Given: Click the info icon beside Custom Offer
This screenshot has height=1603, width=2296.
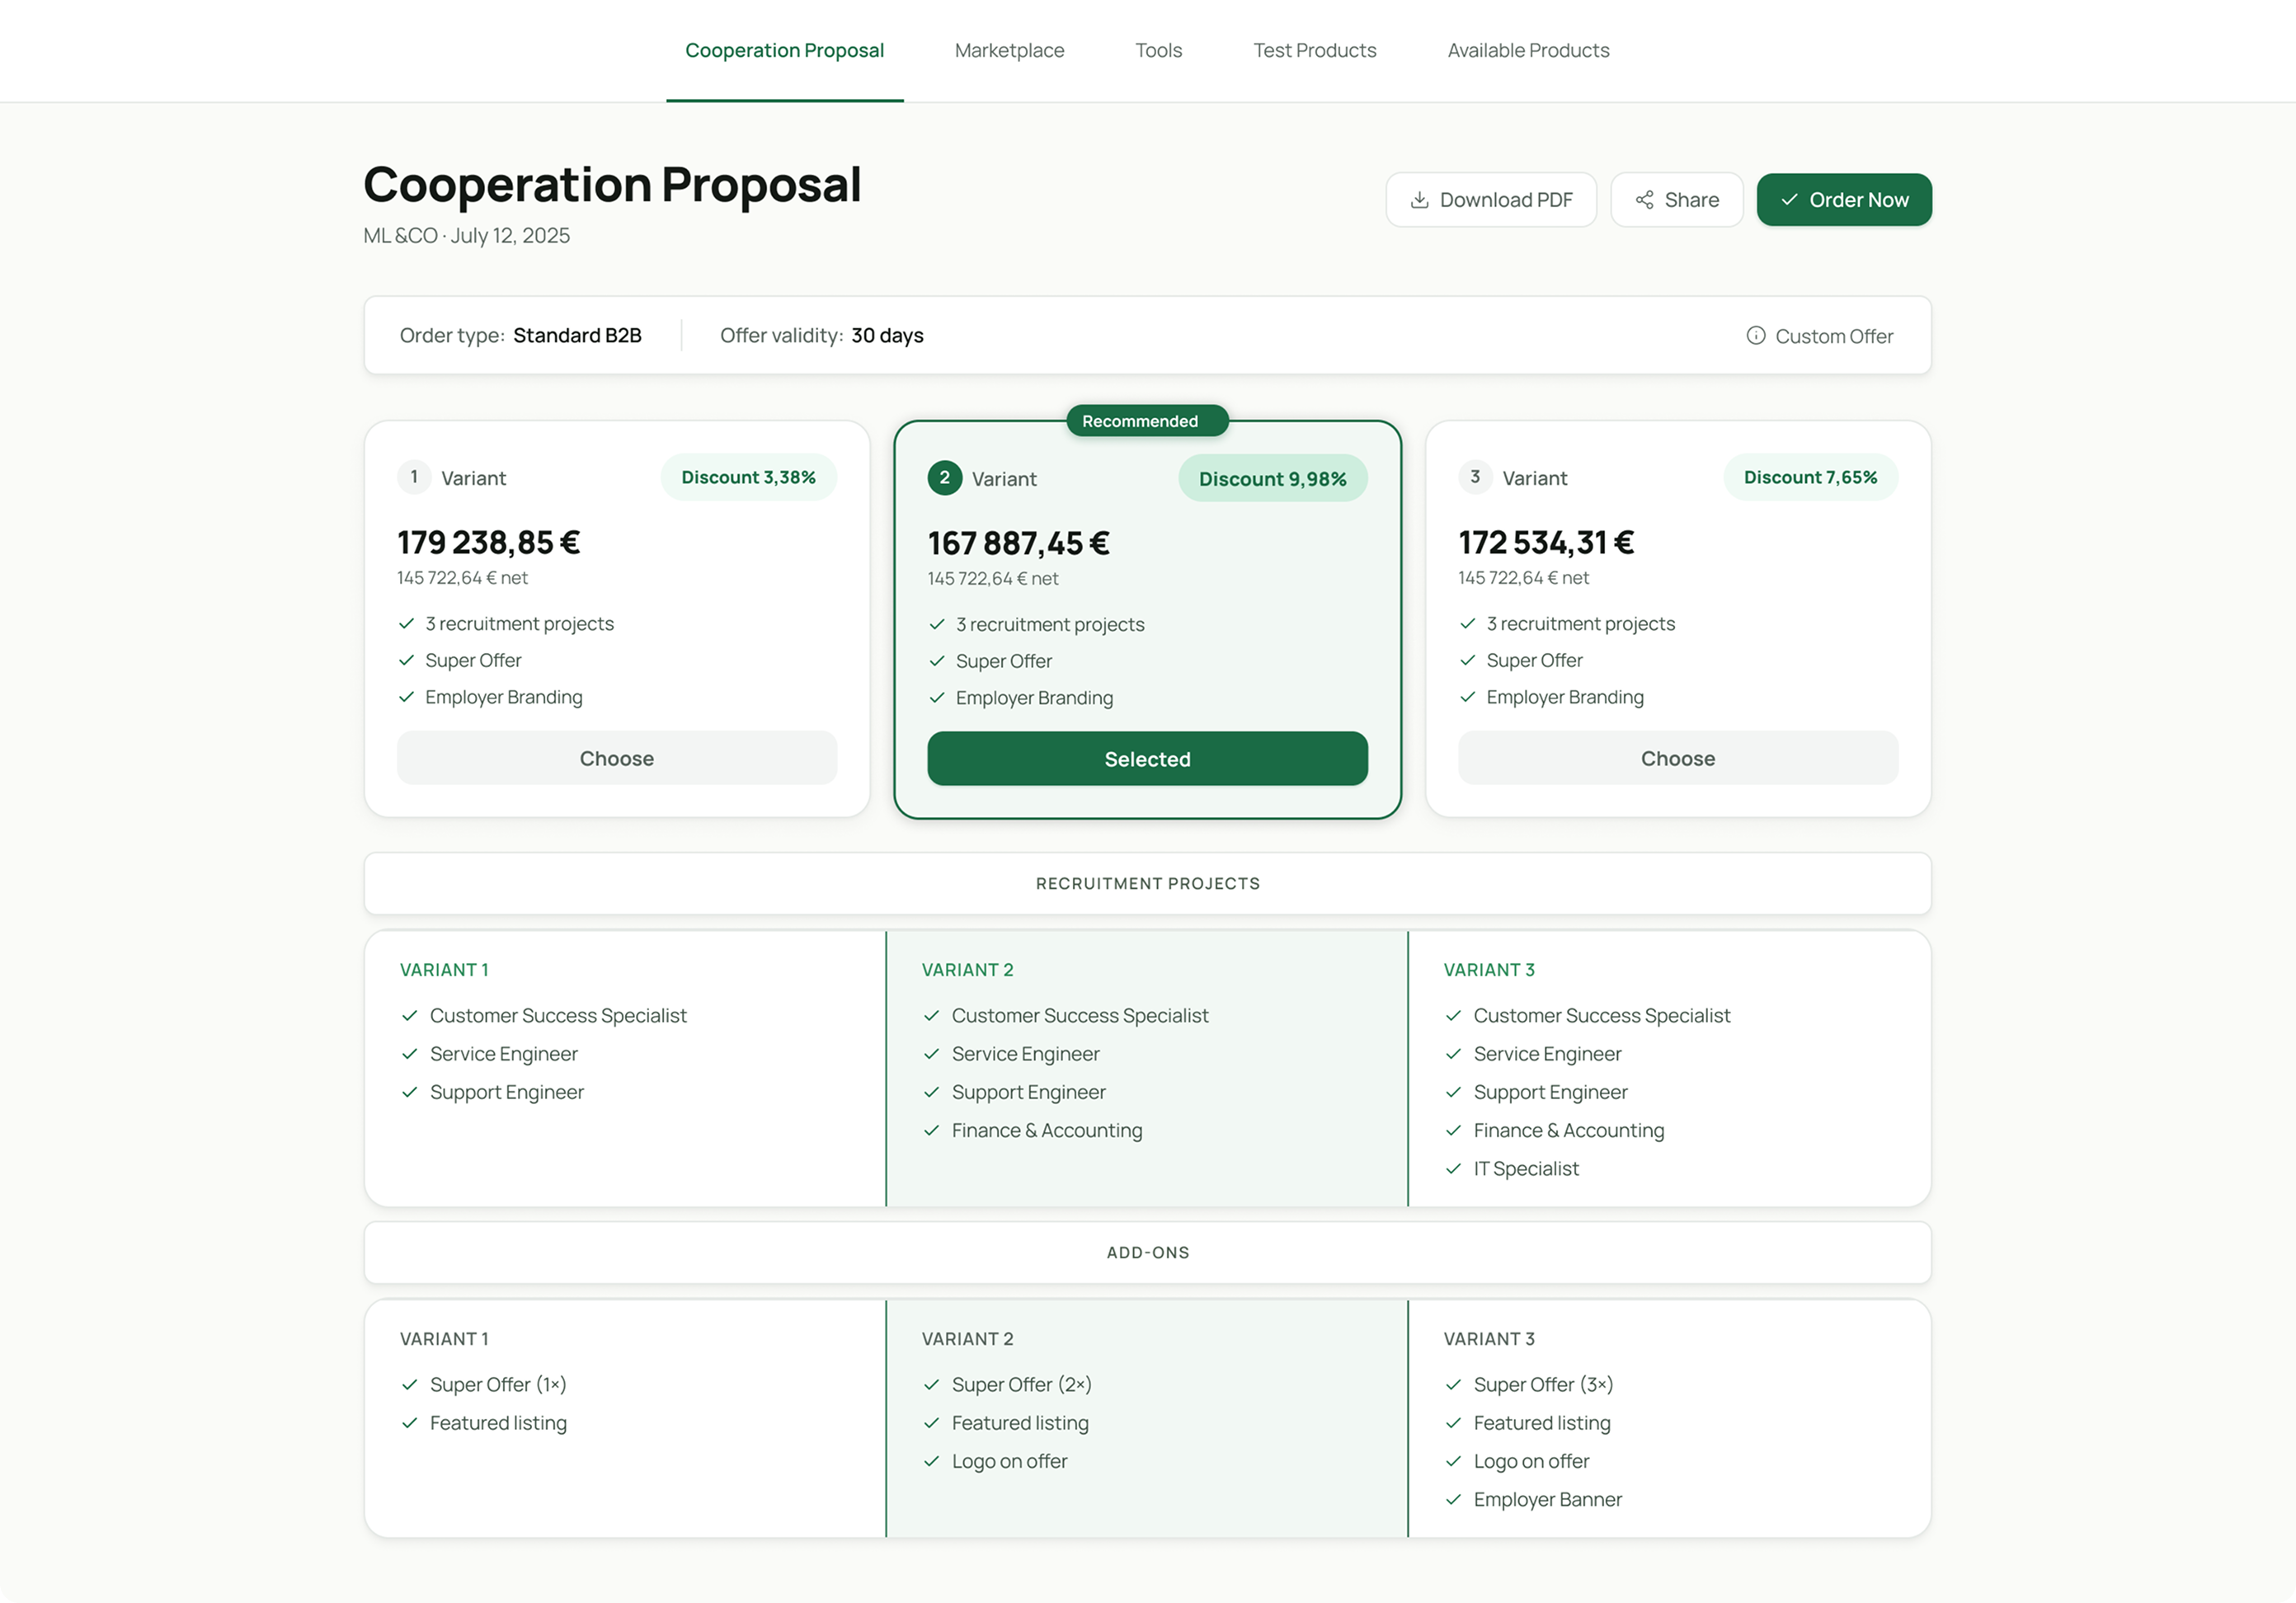Looking at the screenshot, I should [1755, 335].
